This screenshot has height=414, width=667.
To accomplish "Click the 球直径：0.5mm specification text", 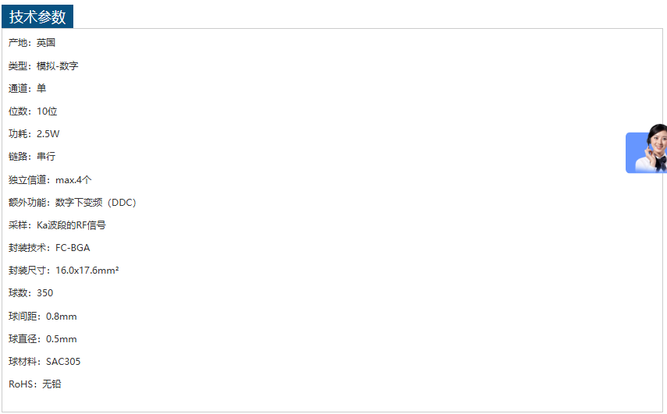I will [x=43, y=339].
